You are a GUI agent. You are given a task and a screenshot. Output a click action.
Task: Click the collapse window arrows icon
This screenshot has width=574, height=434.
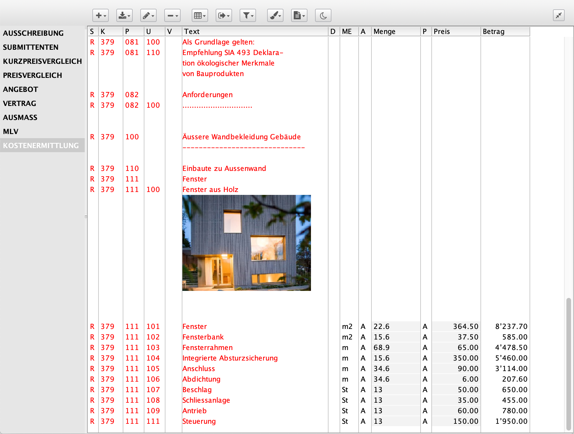[559, 16]
